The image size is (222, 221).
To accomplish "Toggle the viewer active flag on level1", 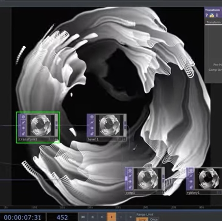I will (92, 117).
